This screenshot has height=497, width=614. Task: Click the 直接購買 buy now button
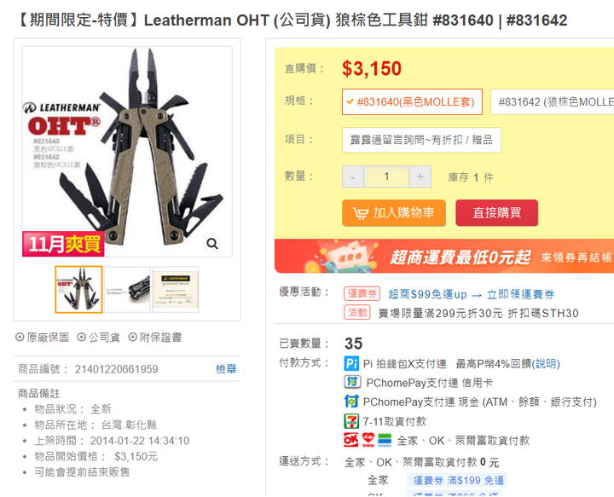[x=496, y=213]
